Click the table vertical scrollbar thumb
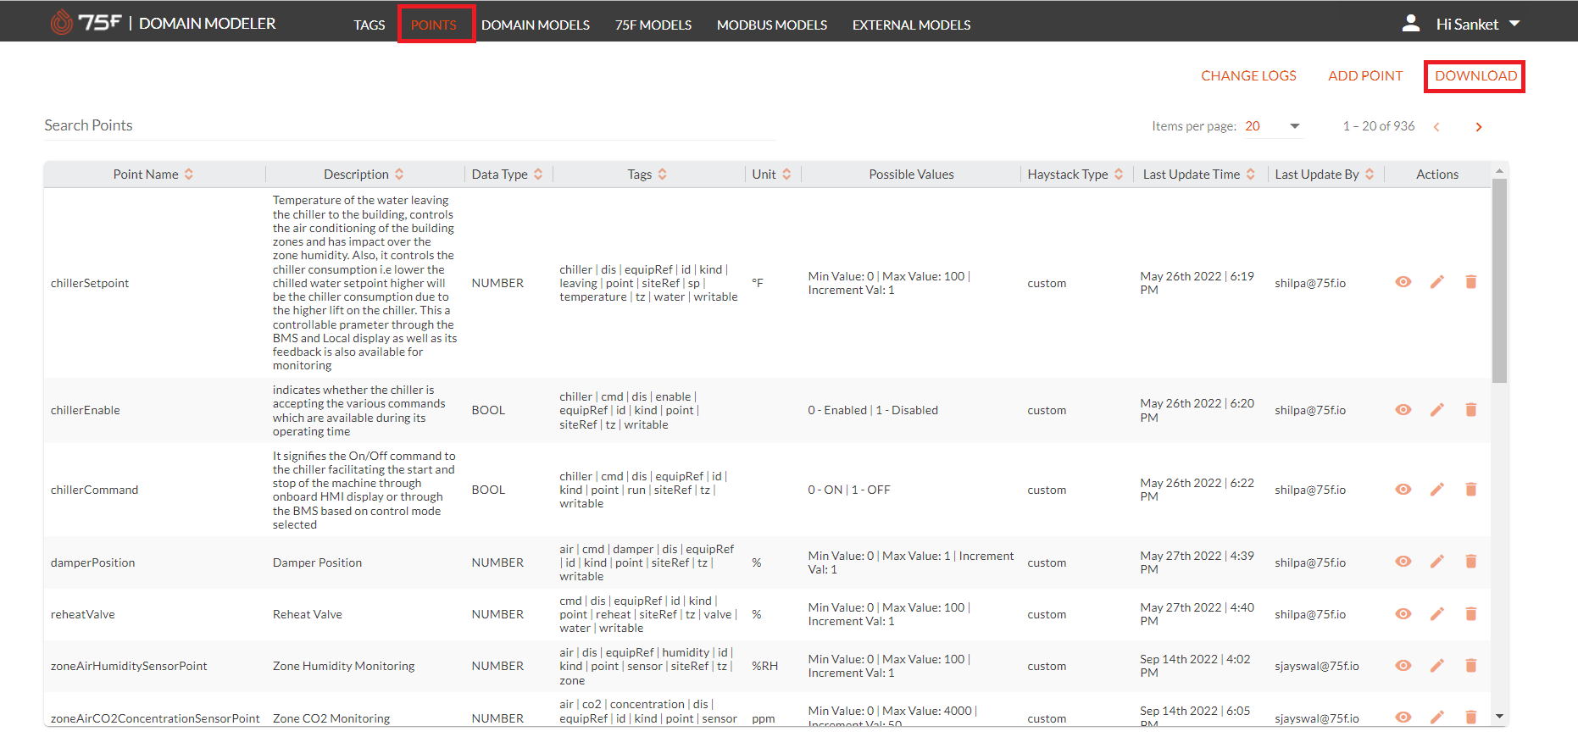1578x748 pixels. pyautogui.click(x=1500, y=280)
